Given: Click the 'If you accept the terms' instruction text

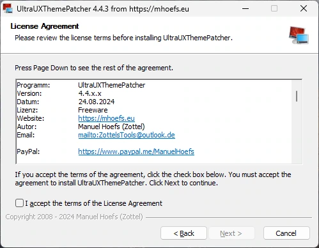Looking at the screenshot, I should (153, 178).
